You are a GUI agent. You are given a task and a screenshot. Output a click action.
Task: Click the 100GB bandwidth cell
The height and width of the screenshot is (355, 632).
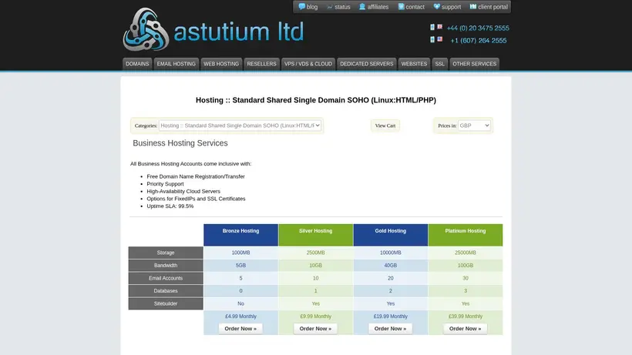coord(465,265)
